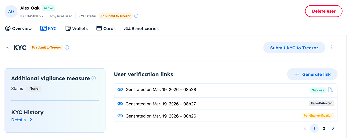Open the KYC History details chevron
Screen dimensions: 347x138
[31, 120]
